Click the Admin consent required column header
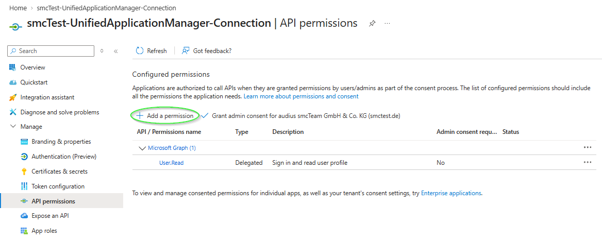 click(467, 132)
